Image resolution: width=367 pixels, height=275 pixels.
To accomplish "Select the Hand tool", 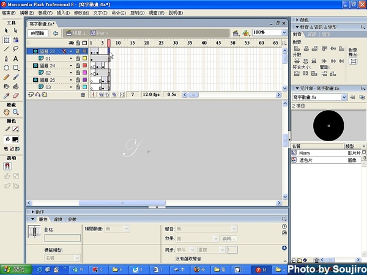I will click(x=6, y=112).
